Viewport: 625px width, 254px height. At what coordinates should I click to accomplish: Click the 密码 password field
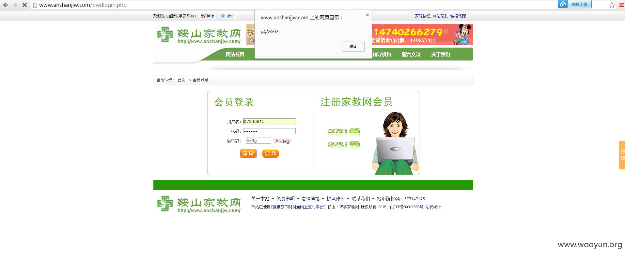coord(269,131)
